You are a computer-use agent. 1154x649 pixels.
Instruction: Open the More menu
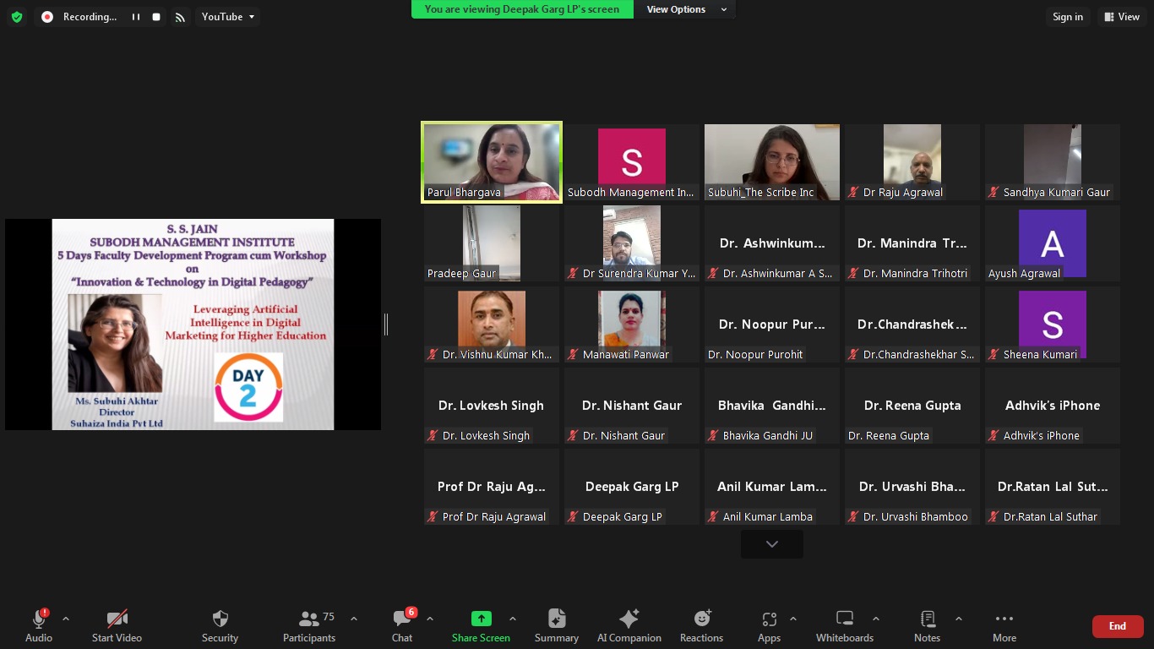(x=1004, y=626)
